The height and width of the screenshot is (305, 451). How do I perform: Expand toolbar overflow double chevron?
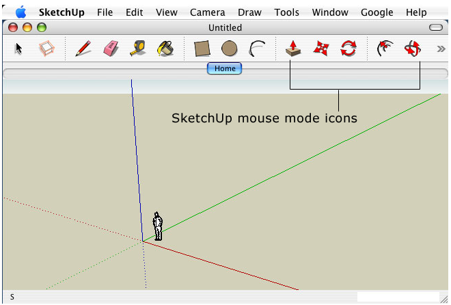tap(441, 49)
